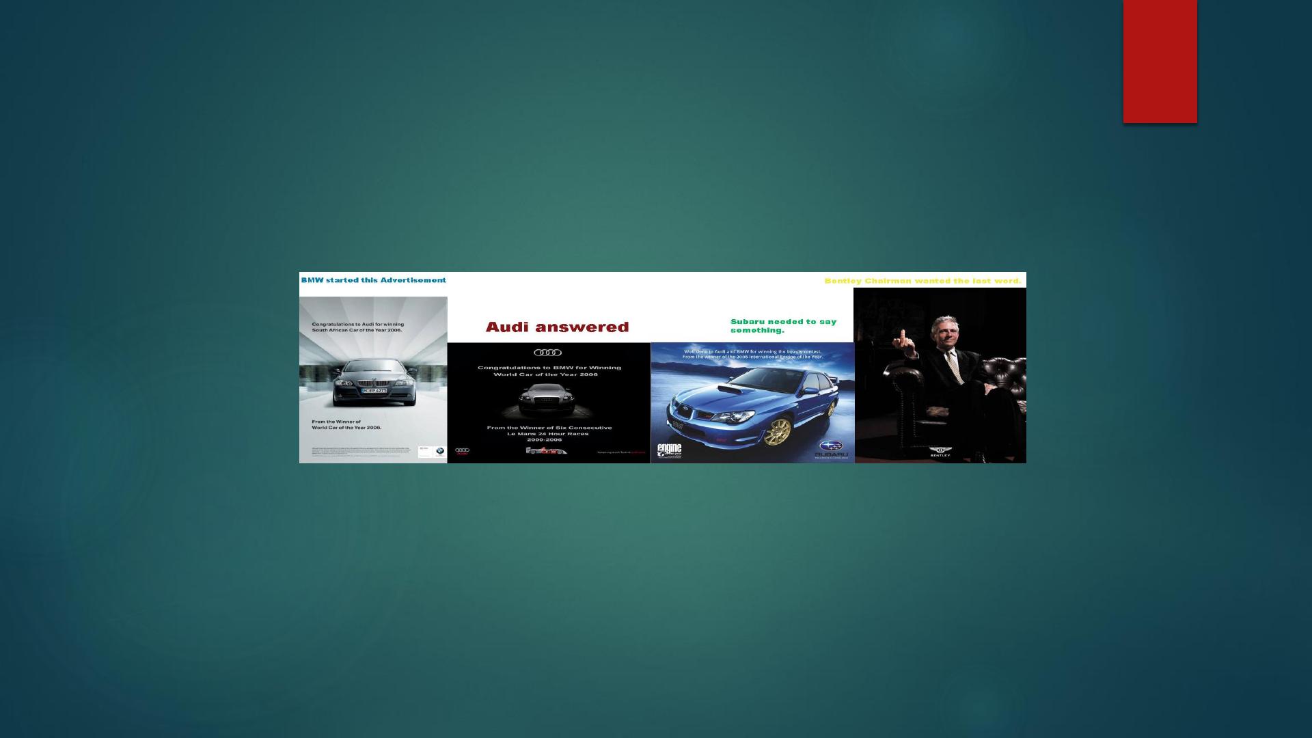Click "Congratulations to Audi for winning" text in BMW ad

point(358,325)
